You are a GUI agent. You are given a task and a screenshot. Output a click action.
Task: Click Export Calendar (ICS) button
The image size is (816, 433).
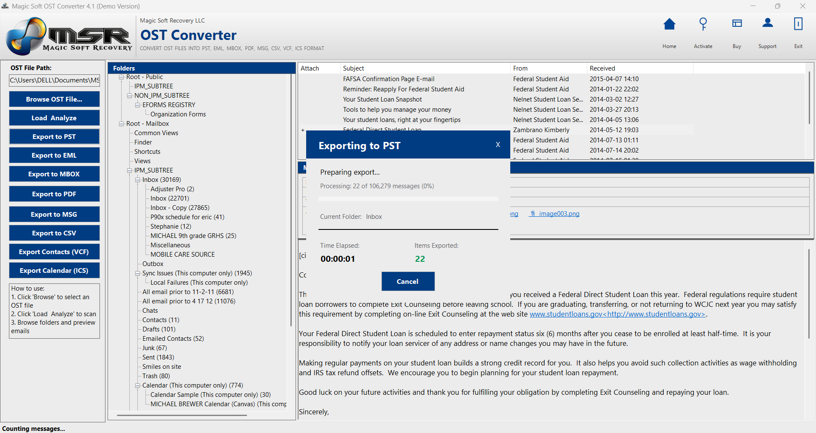click(54, 270)
